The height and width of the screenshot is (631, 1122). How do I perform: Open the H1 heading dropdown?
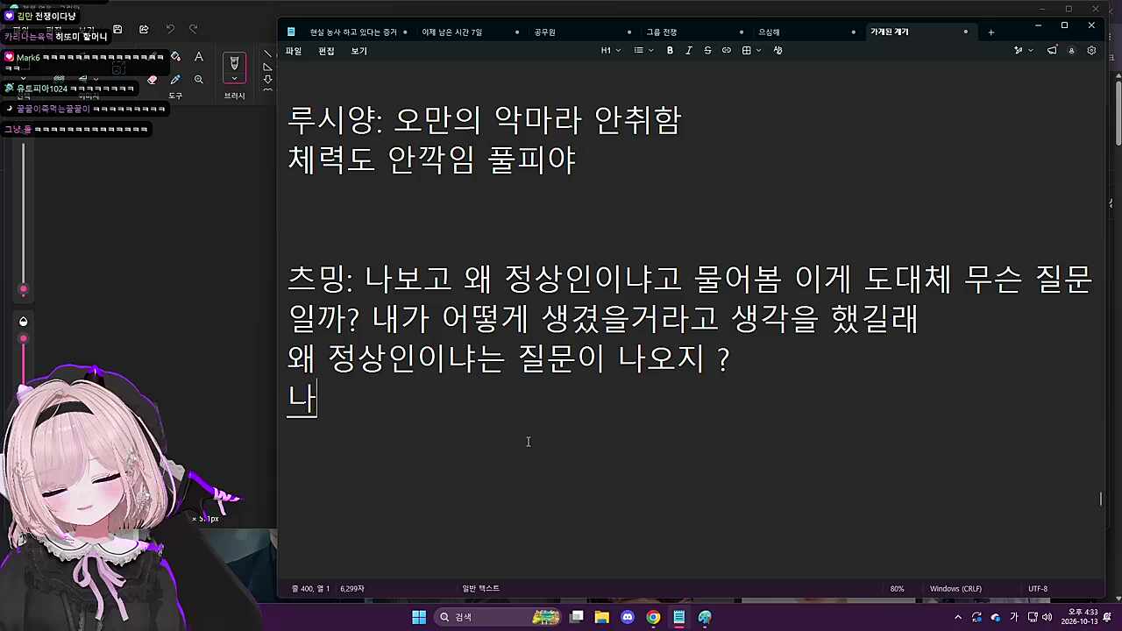pos(611,51)
